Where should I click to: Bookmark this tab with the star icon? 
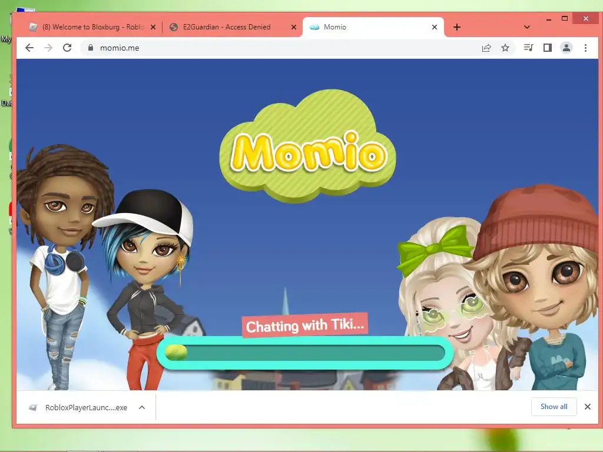[x=505, y=48]
